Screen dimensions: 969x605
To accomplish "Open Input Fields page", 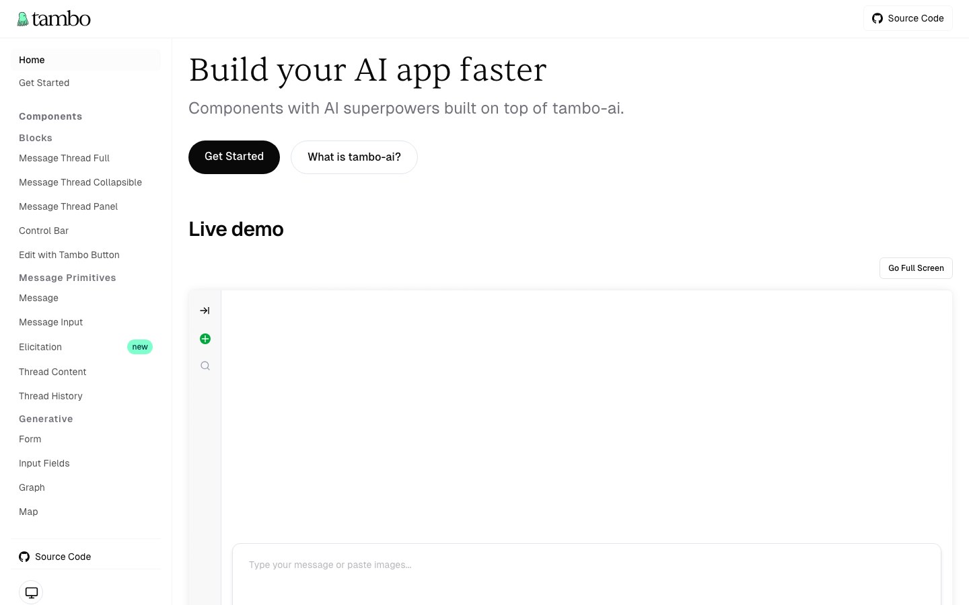I will (85, 463).
